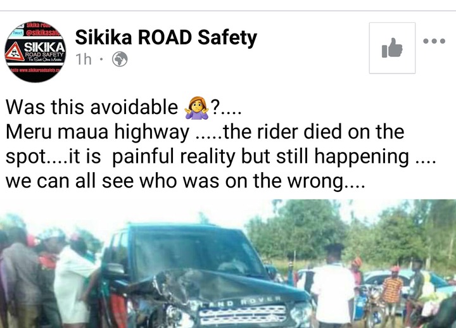Image resolution: width=456 pixels, height=328 pixels.
Task: Click the globe public audience icon
Action: tap(120, 60)
